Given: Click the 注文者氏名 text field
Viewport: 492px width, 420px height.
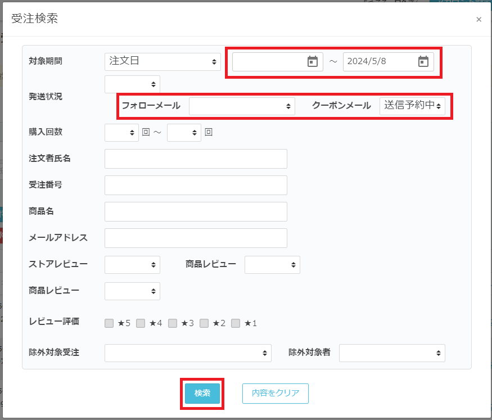Looking at the screenshot, I should 196,159.
